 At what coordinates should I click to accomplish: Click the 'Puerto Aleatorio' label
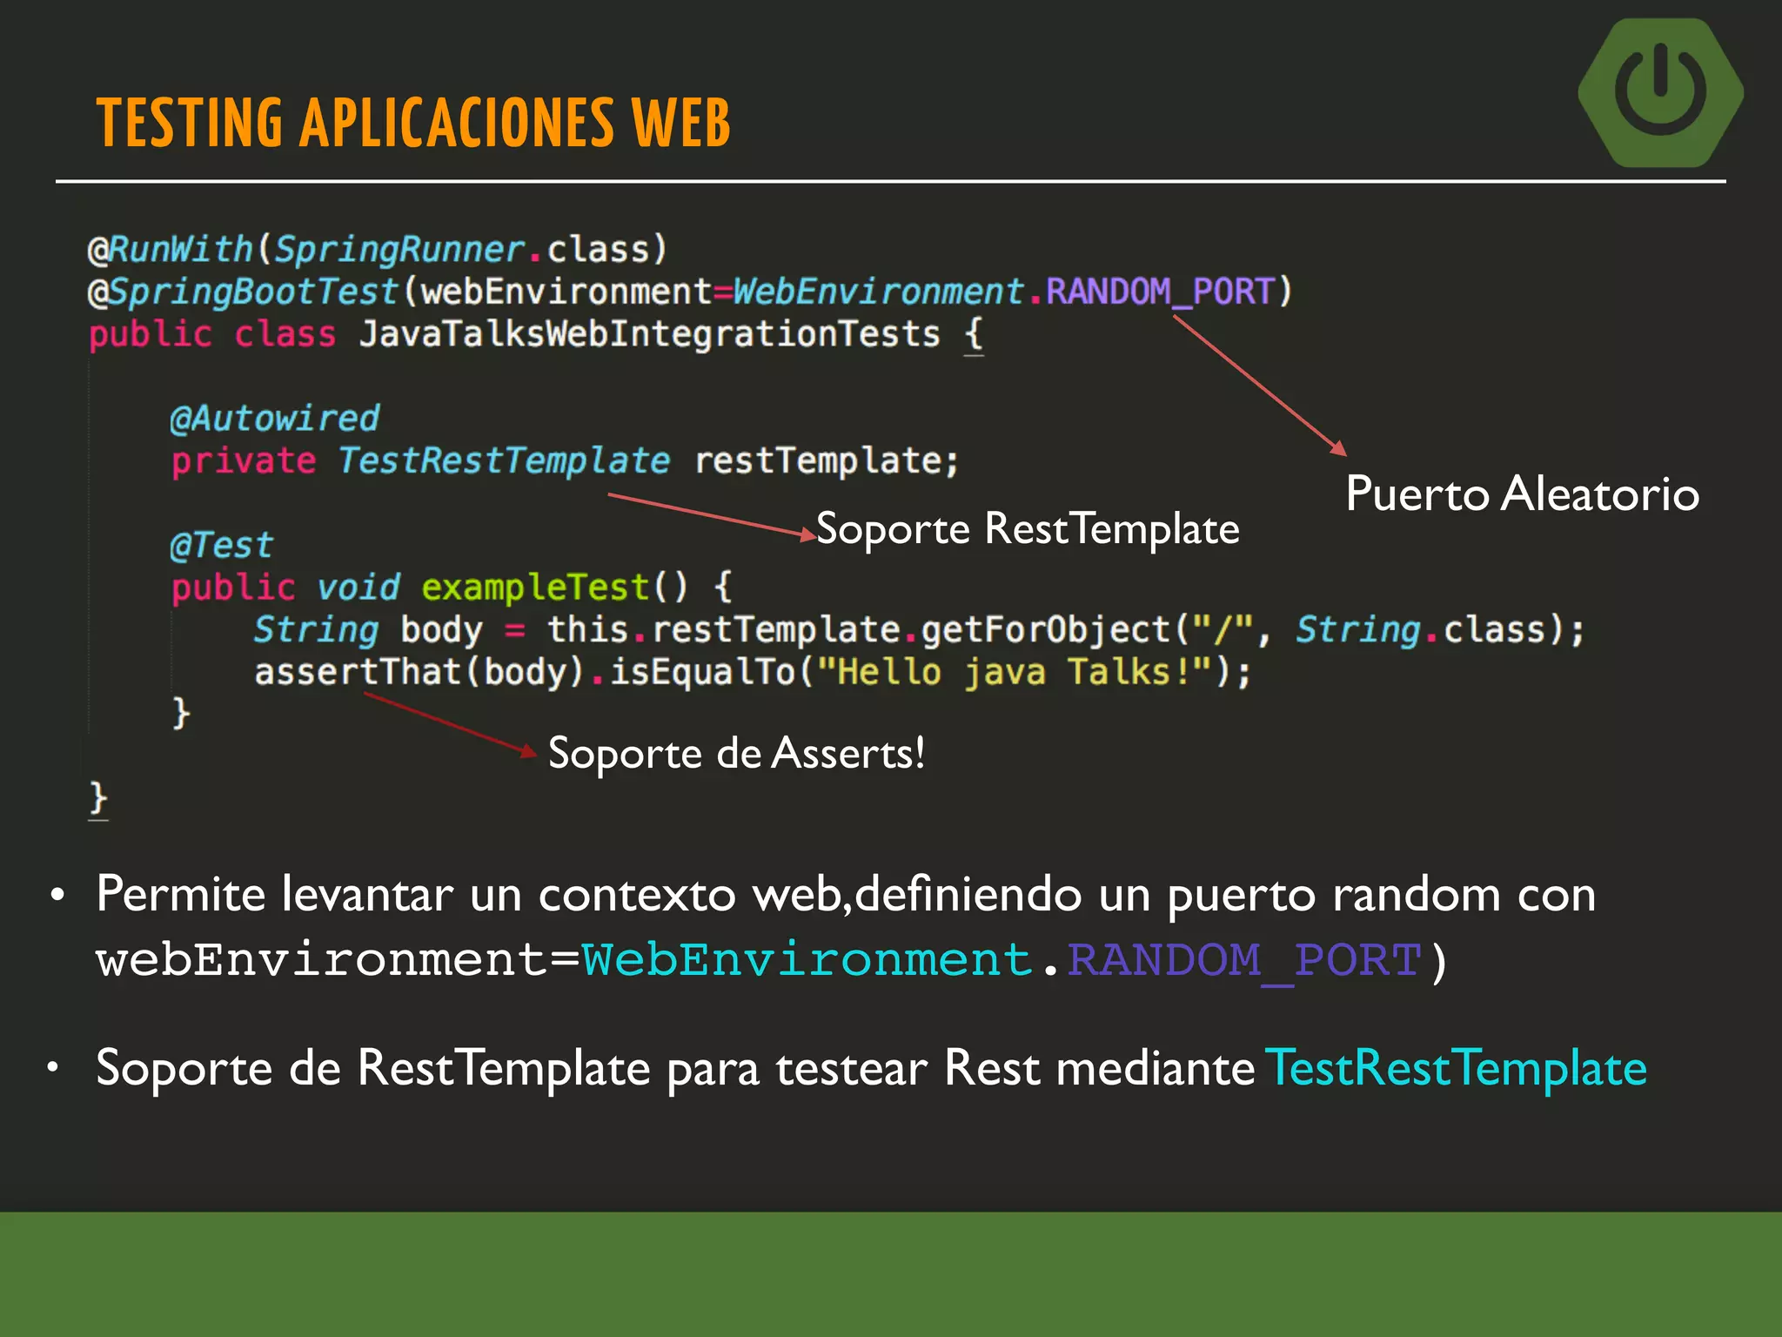(x=1522, y=494)
